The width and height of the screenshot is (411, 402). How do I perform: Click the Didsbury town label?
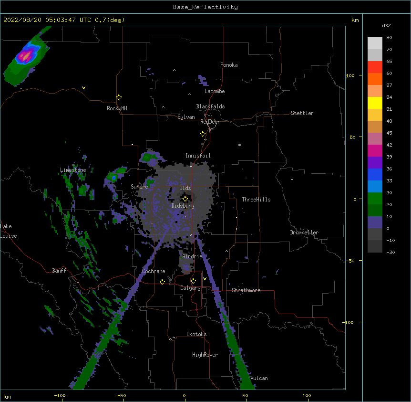click(183, 206)
